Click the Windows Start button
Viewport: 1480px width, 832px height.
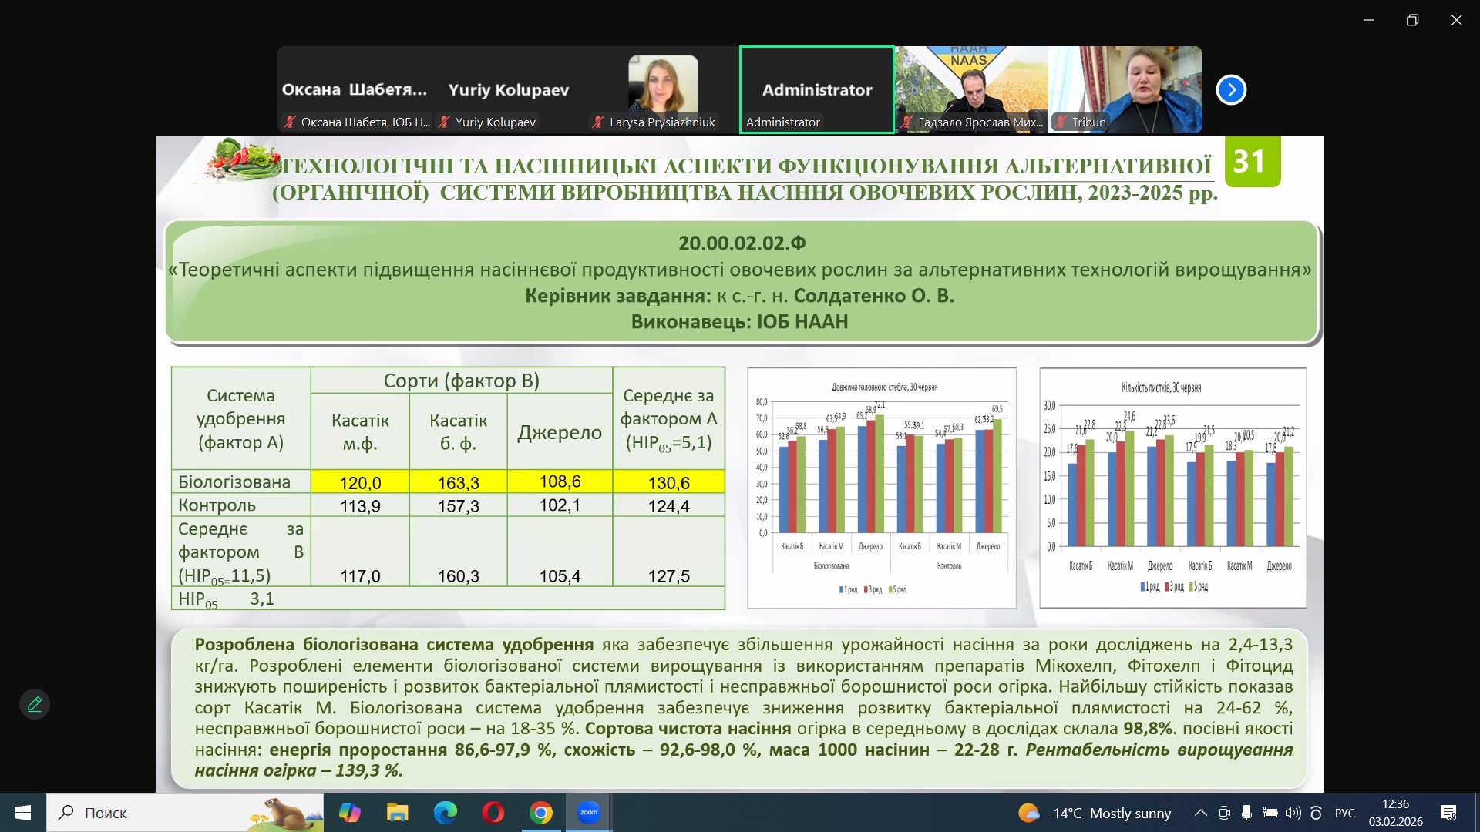(23, 813)
